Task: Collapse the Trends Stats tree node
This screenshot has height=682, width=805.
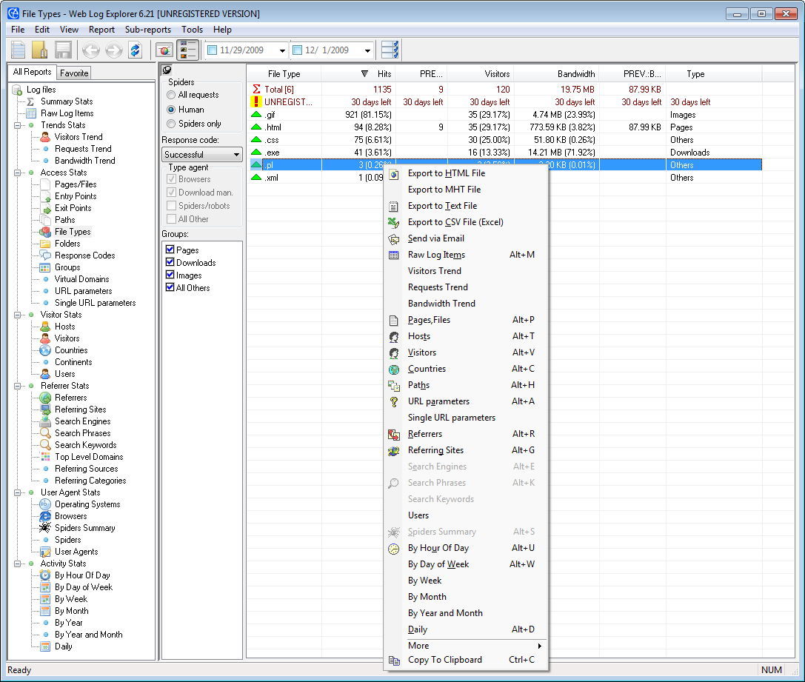Action: (18, 125)
